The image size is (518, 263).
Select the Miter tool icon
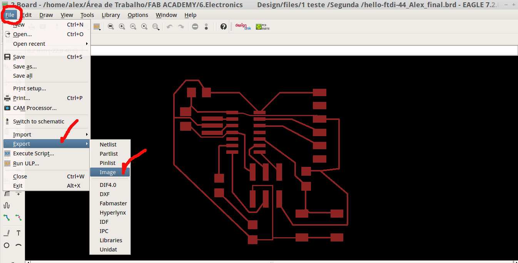click(7, 194)
